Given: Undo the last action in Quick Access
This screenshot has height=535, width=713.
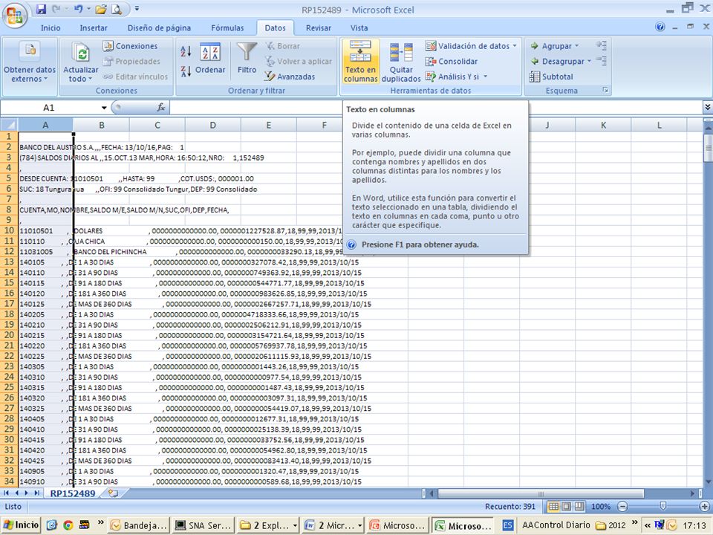Looking at the screenshot, I should [78, 9].
